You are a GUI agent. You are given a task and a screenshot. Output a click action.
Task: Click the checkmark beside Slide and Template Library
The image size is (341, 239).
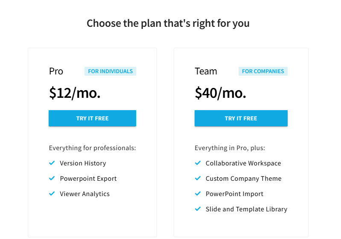pos(198,209)
